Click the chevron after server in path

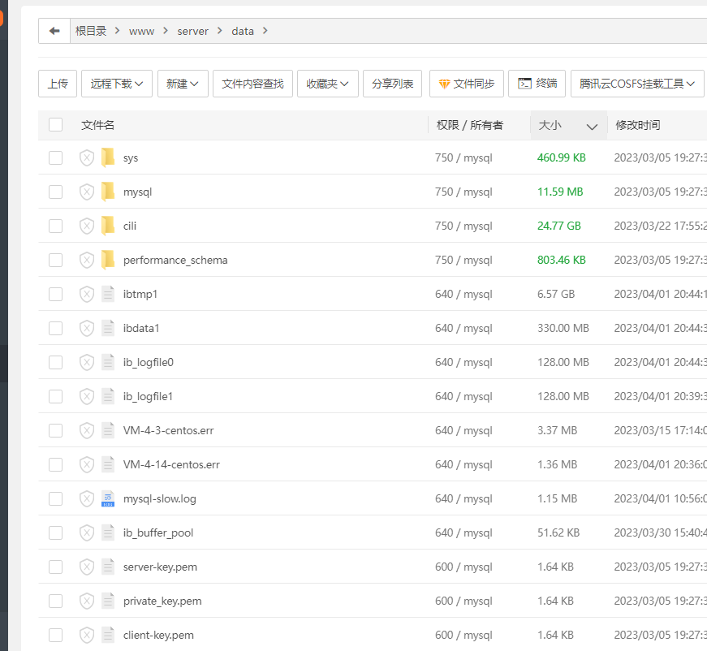click(220, 30)
